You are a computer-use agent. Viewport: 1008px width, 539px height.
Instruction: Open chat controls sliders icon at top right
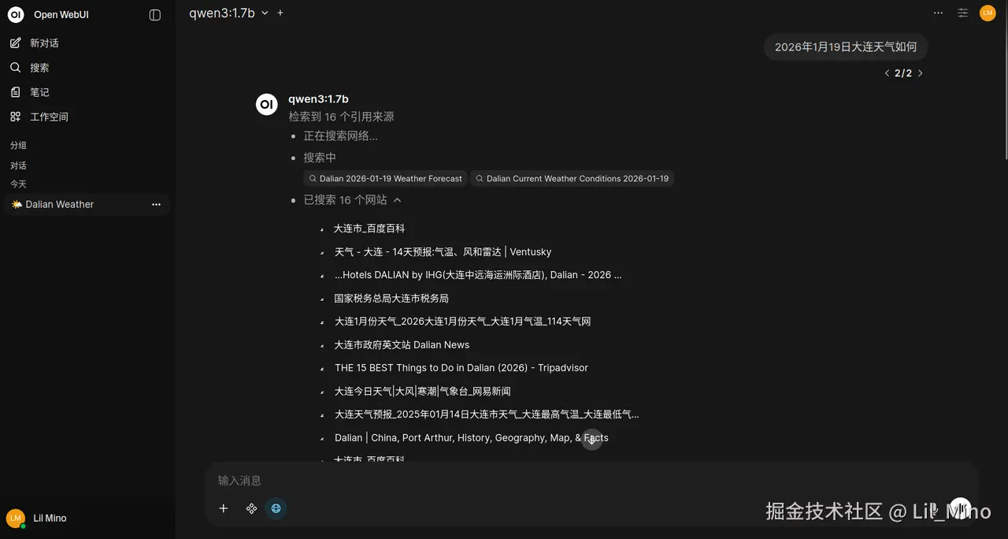pos(962,13)
